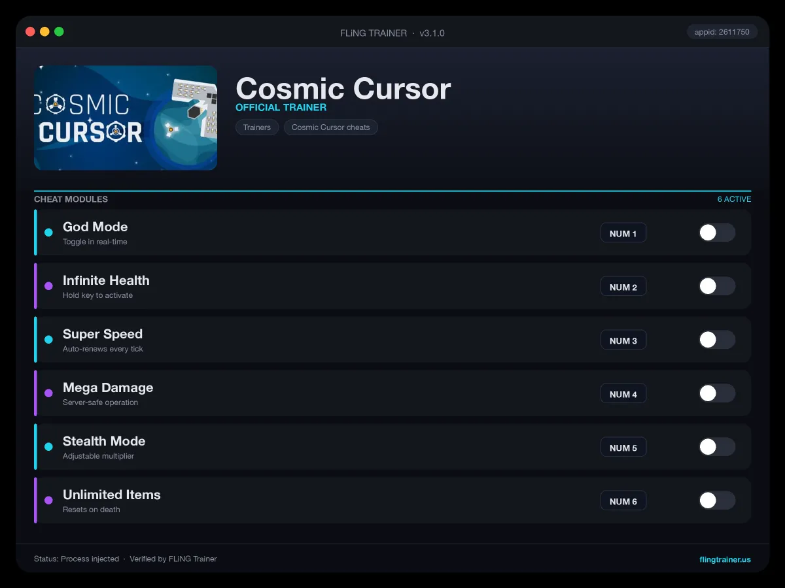Click the "Status: Process injected" text
The image size is (785, 588).
77,559
